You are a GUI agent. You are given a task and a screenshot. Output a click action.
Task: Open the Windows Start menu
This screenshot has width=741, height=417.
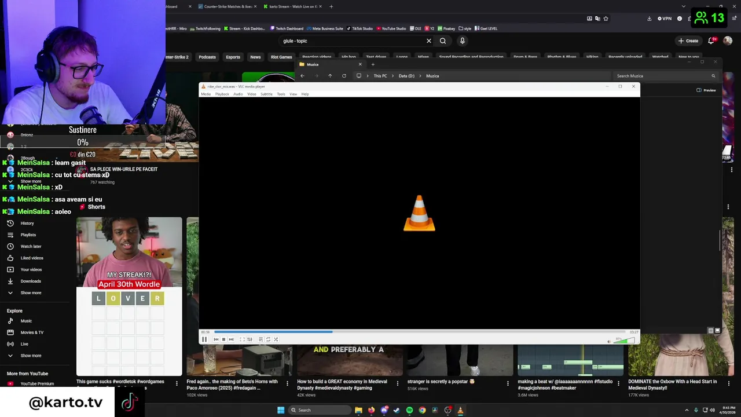click(281, 410)
